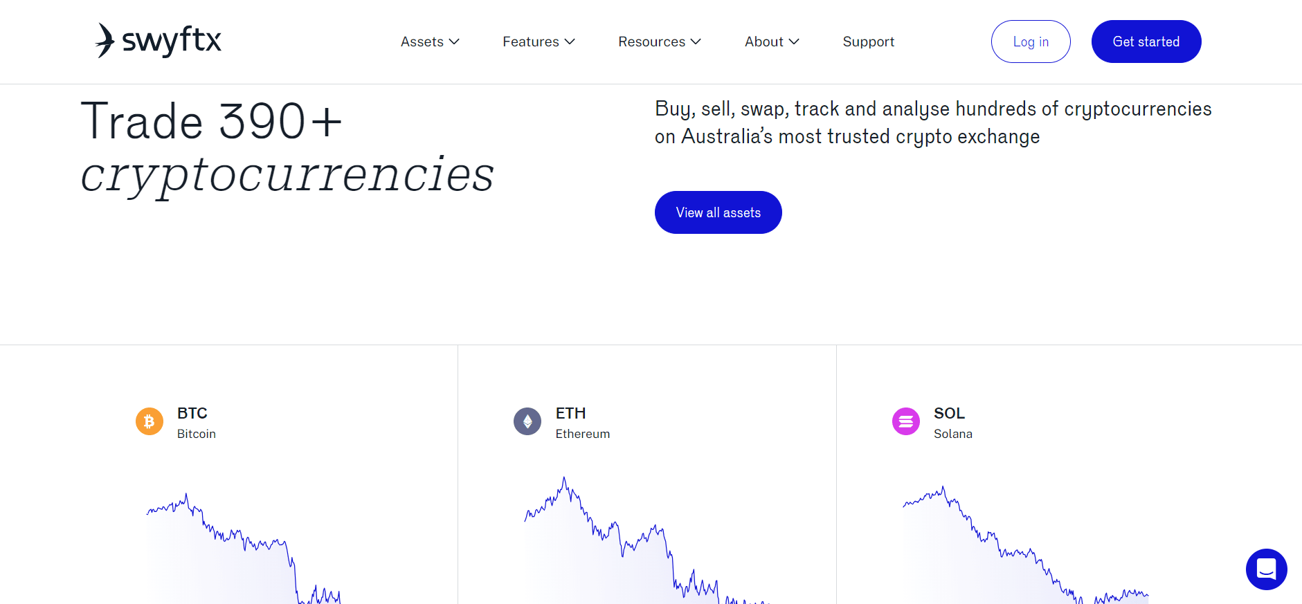
Task: Open the ETH ticker label
Action: pyautogui.click(x=571, y=413)
